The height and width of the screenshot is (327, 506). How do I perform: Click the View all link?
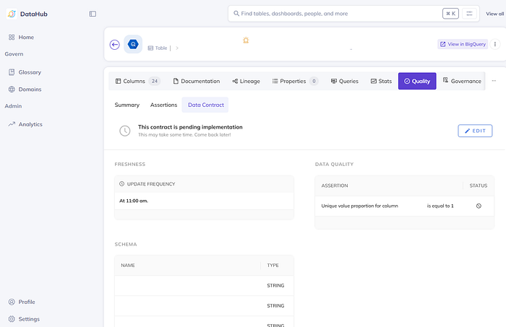point(494,14)
